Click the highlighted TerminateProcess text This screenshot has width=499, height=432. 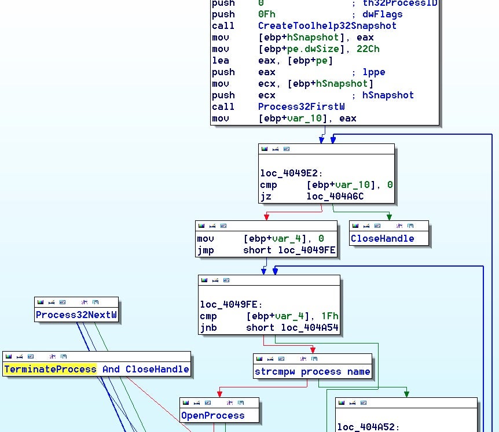pyautogui.click(x=50, y=369)
